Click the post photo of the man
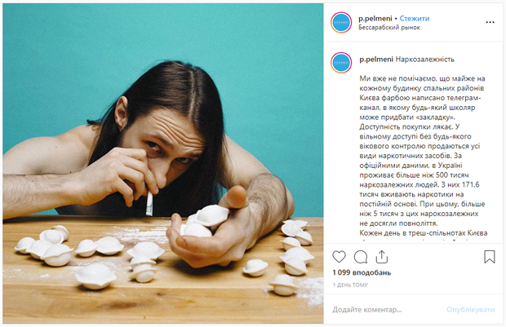 pyautogui.click(x=163, y=163)
